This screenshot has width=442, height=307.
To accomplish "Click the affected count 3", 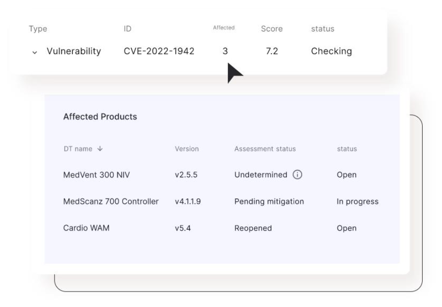I will [x=225, y=51].
